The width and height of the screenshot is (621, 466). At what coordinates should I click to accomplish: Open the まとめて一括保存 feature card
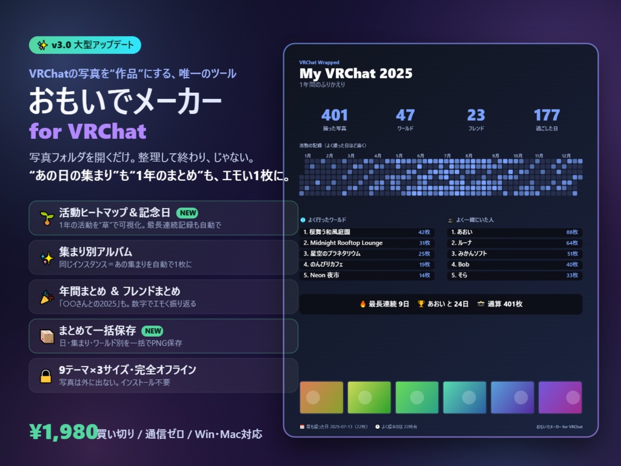coord(163,336)
